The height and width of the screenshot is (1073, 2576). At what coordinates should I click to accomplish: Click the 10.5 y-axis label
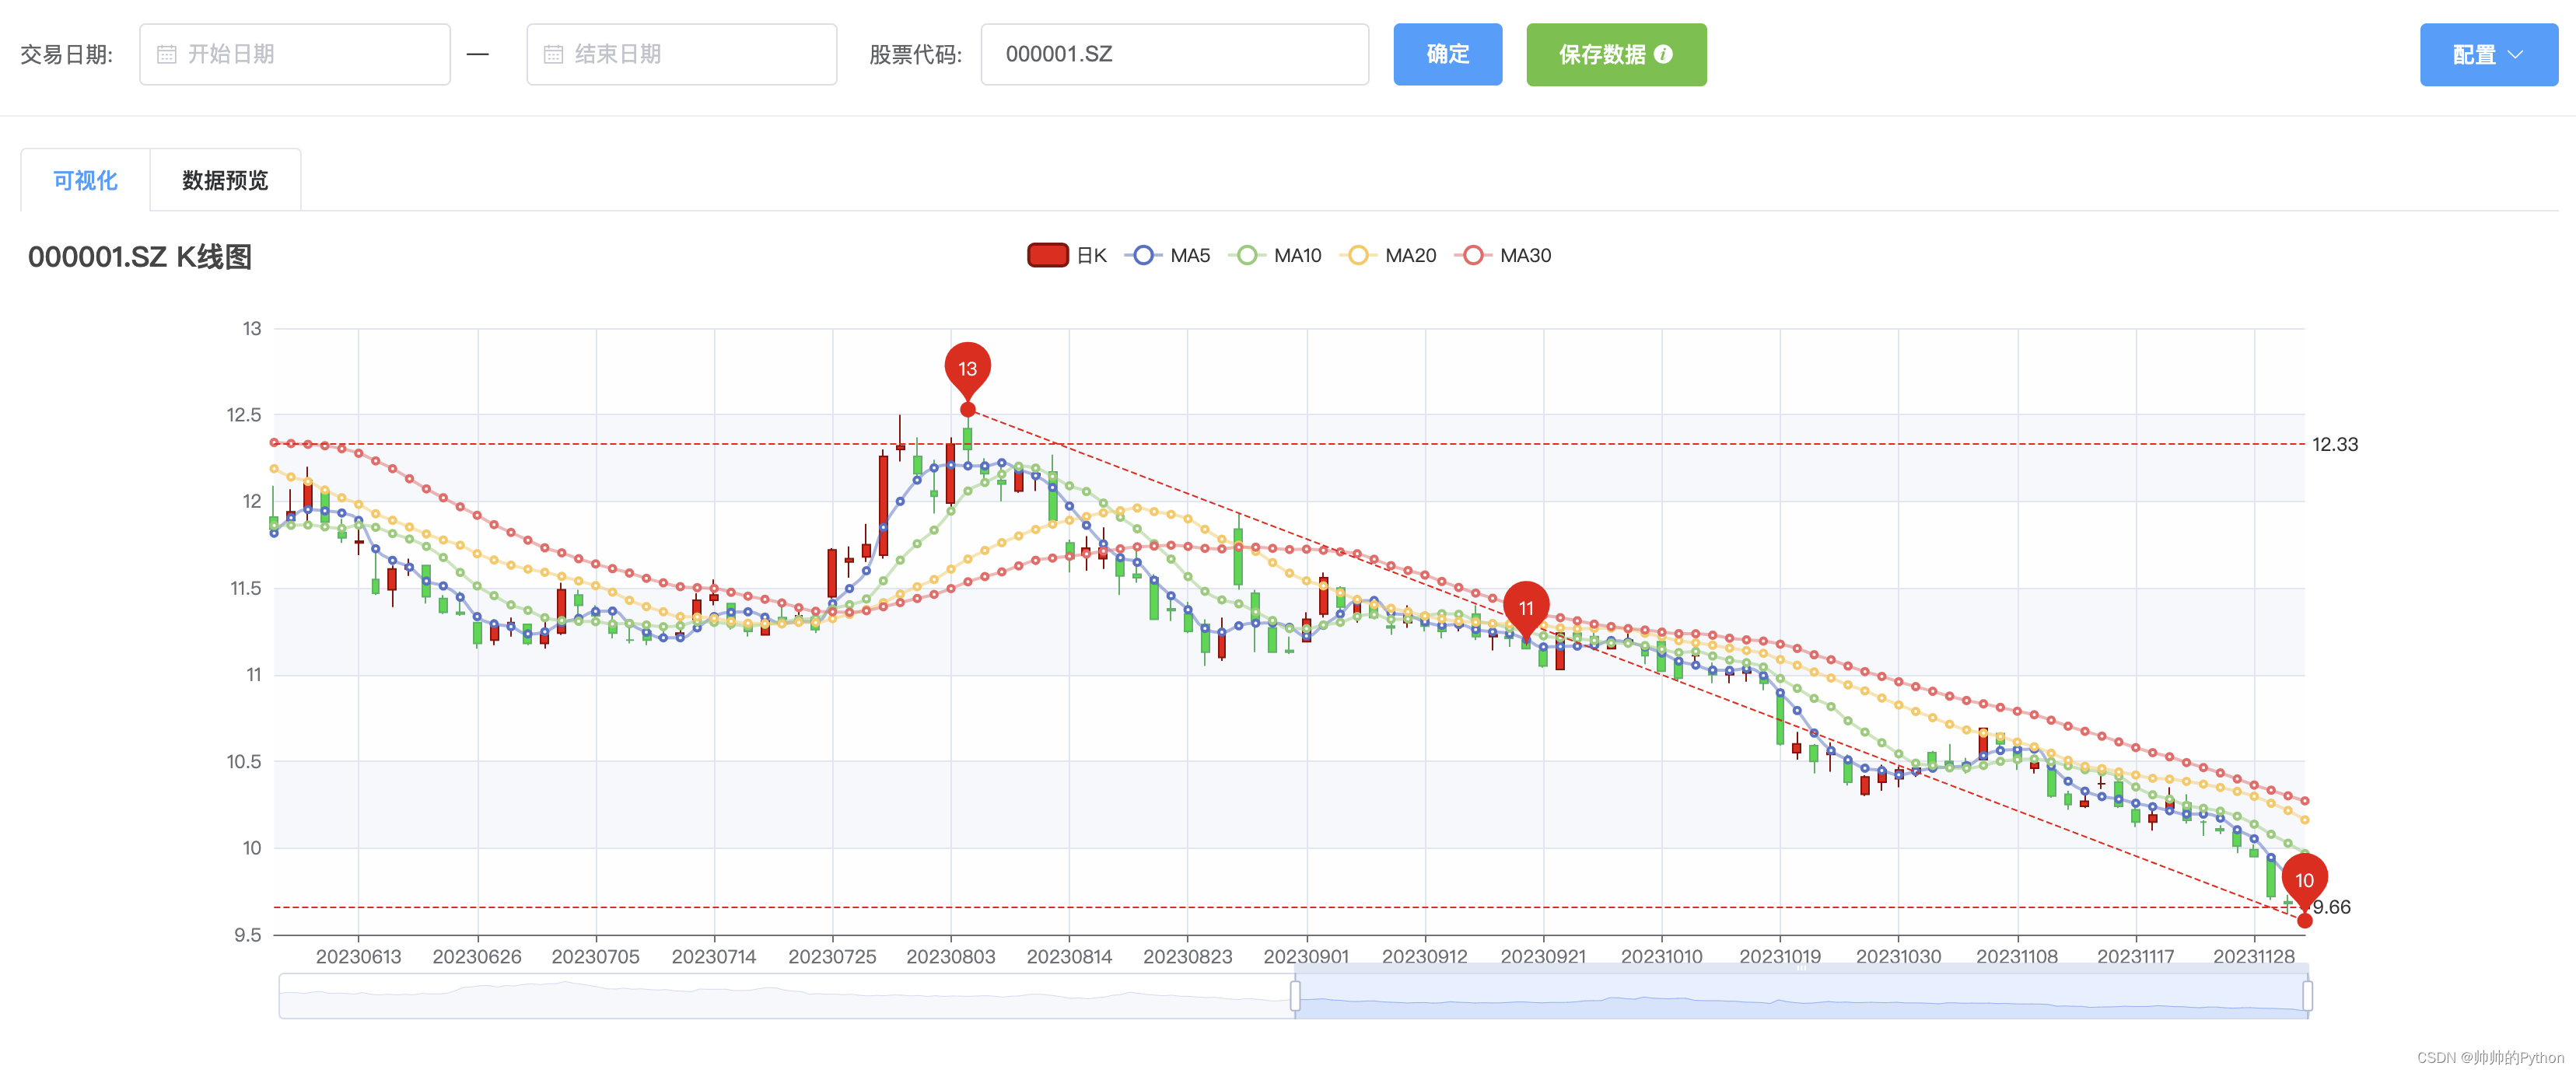(x=244, y=761)
